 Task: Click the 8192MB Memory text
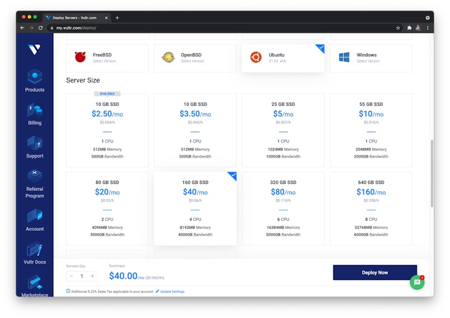(x=195, y=227)
